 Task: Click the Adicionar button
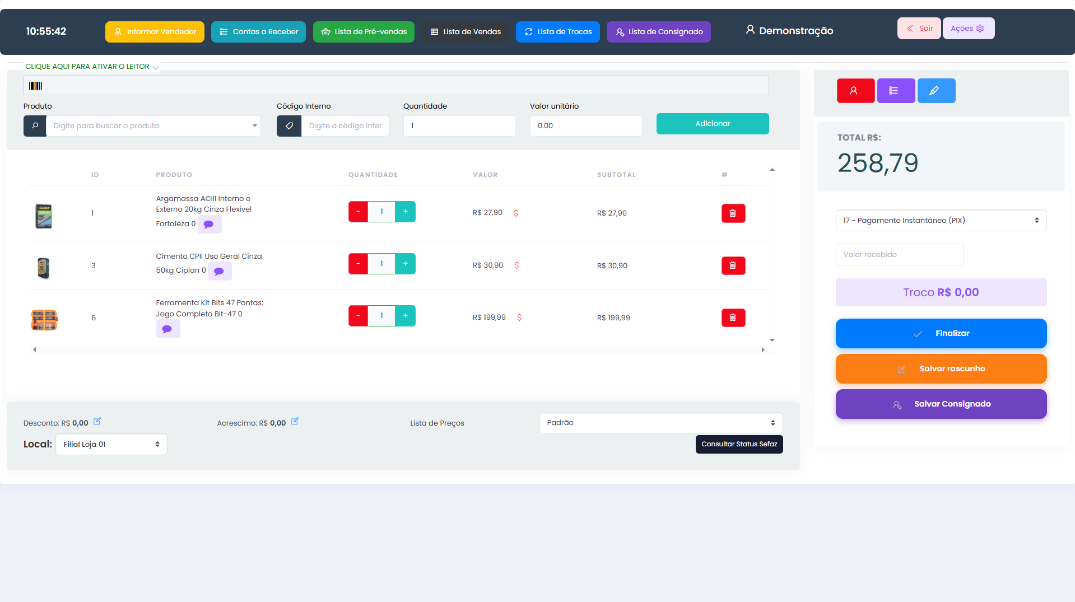[712, 124]
